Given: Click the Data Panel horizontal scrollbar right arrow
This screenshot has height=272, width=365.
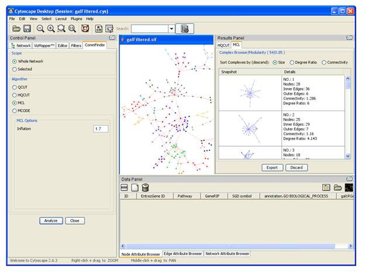Looking at the screenshot, I should (x=350, y=246).
